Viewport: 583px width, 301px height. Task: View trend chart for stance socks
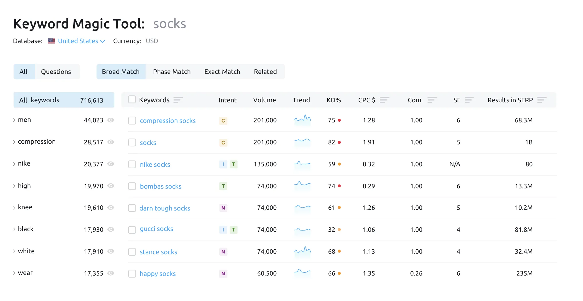302,251
